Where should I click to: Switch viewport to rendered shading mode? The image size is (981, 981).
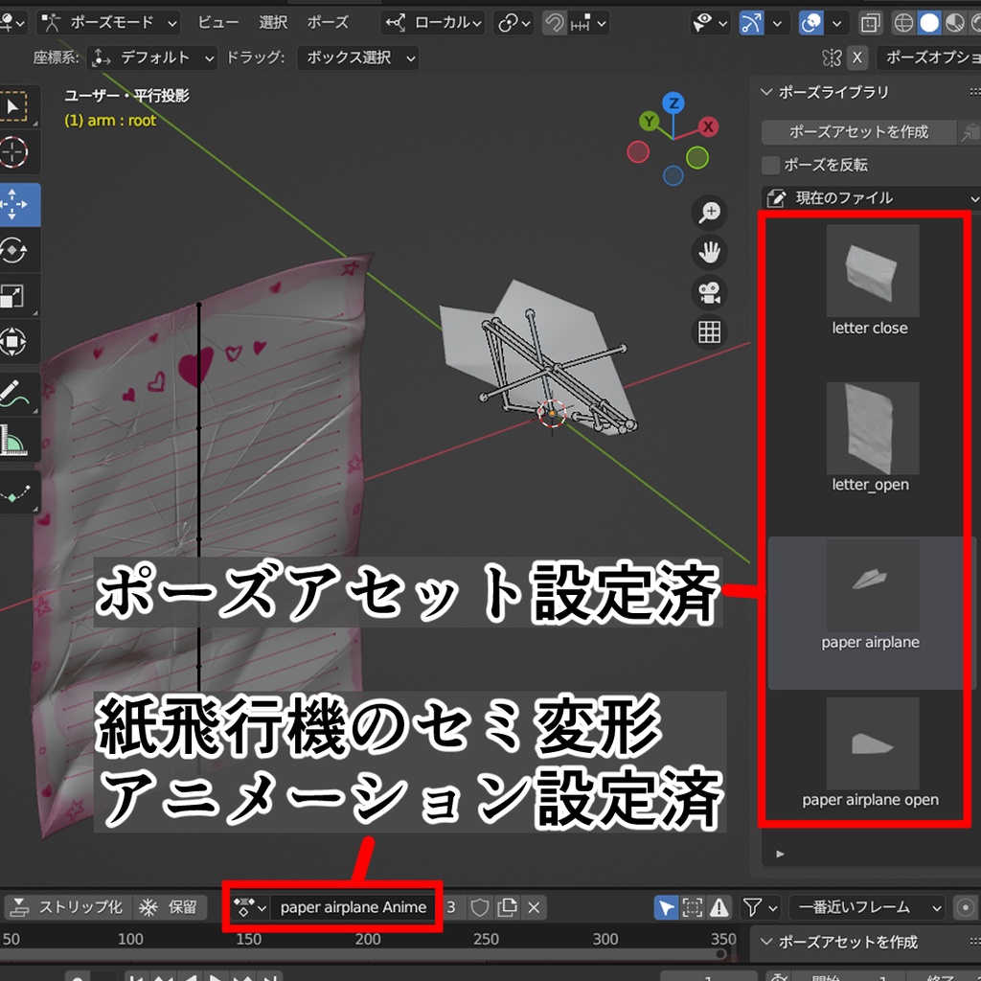975,23
